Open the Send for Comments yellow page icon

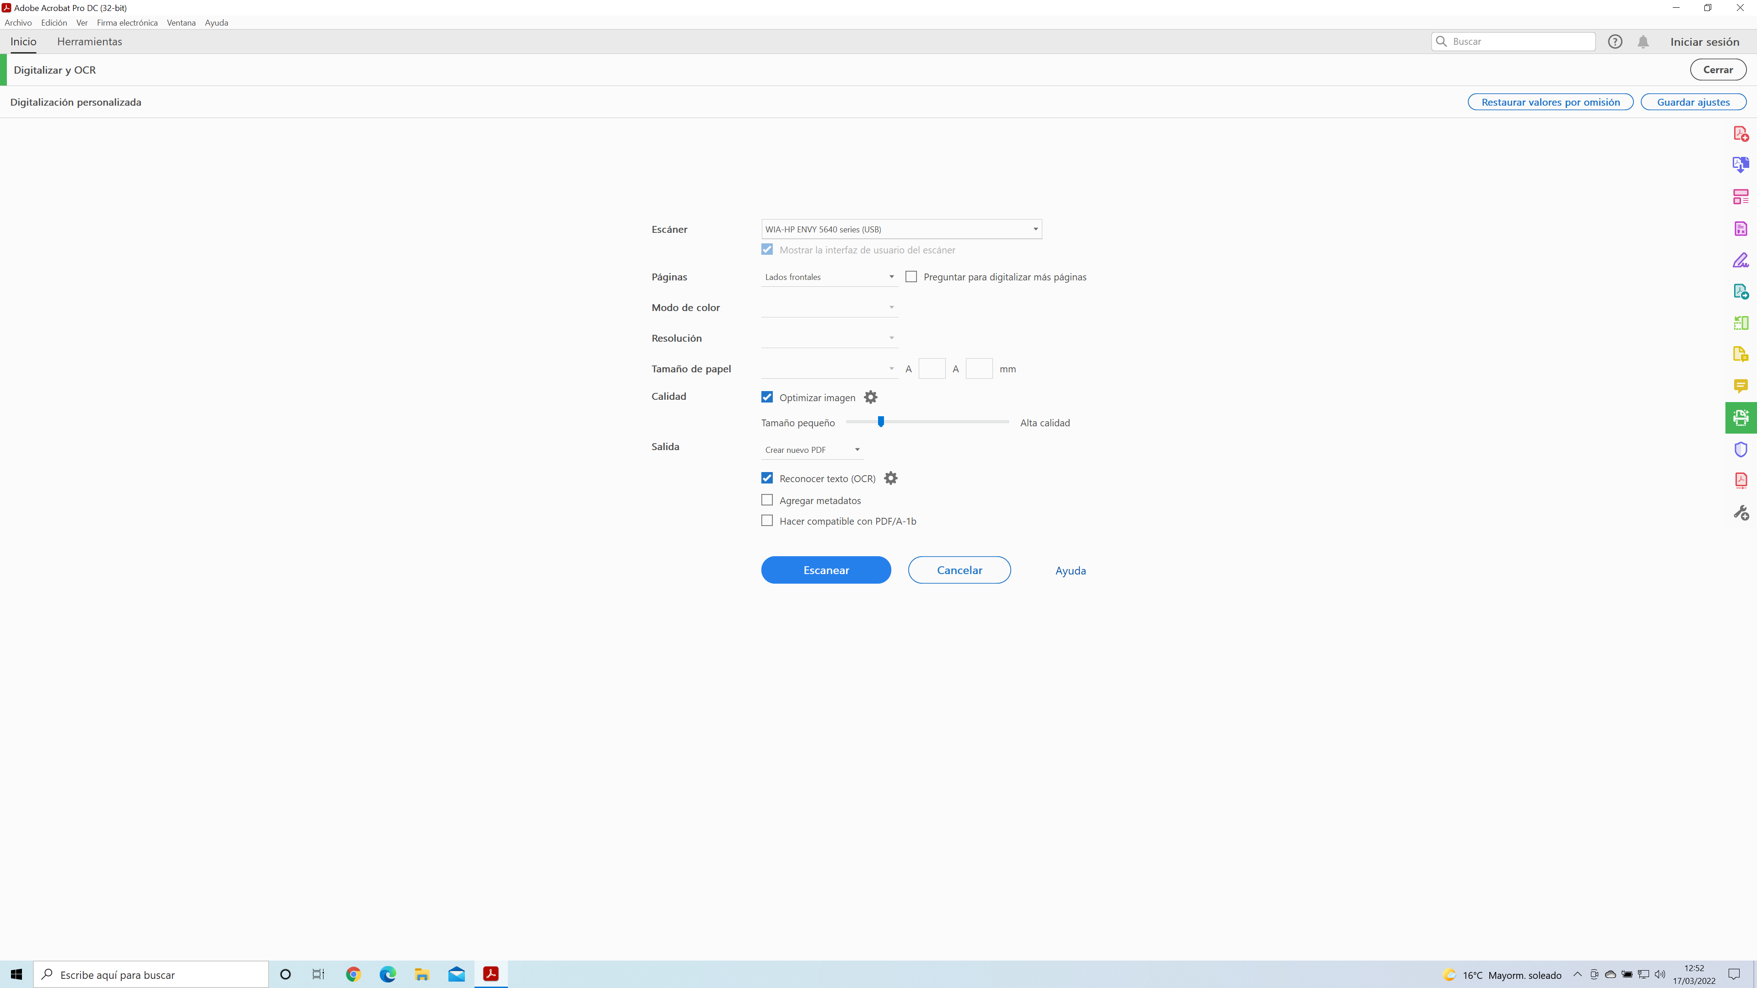pyautogui.click(x=1741, y=354)
